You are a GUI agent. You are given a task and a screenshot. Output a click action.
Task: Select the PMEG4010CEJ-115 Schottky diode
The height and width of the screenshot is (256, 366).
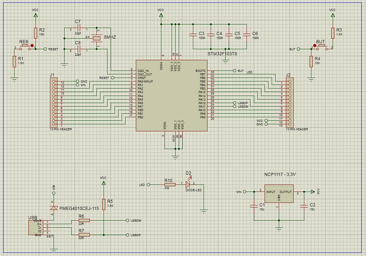[54, 208]
